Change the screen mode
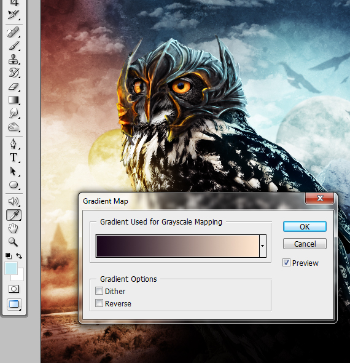 pos(14,304)
